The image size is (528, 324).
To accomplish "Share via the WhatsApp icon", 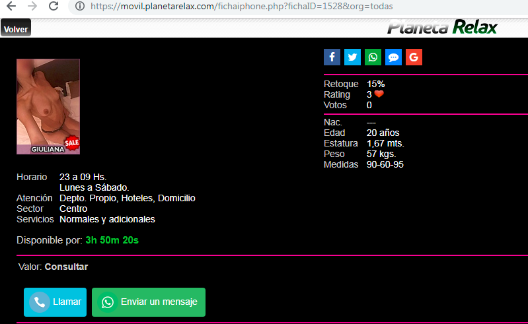I will click(x=373, y=57).
